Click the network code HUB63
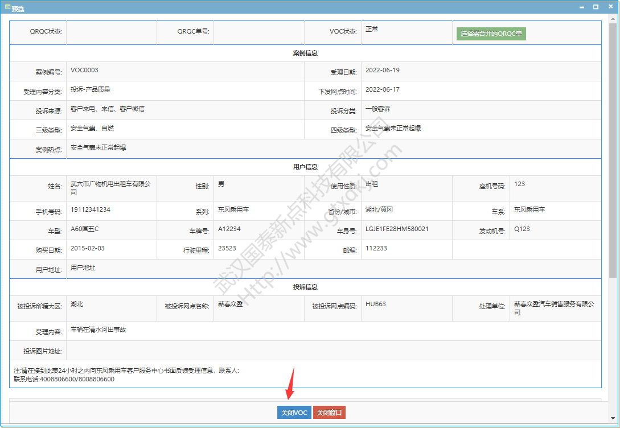The width and height of the screenshot is (620, 428). [x=376, y=304]
